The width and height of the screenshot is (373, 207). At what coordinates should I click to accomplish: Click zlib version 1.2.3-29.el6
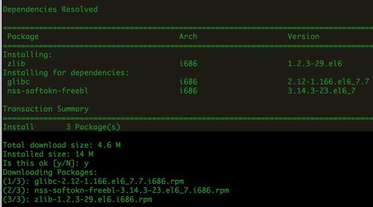coord(315,63)
